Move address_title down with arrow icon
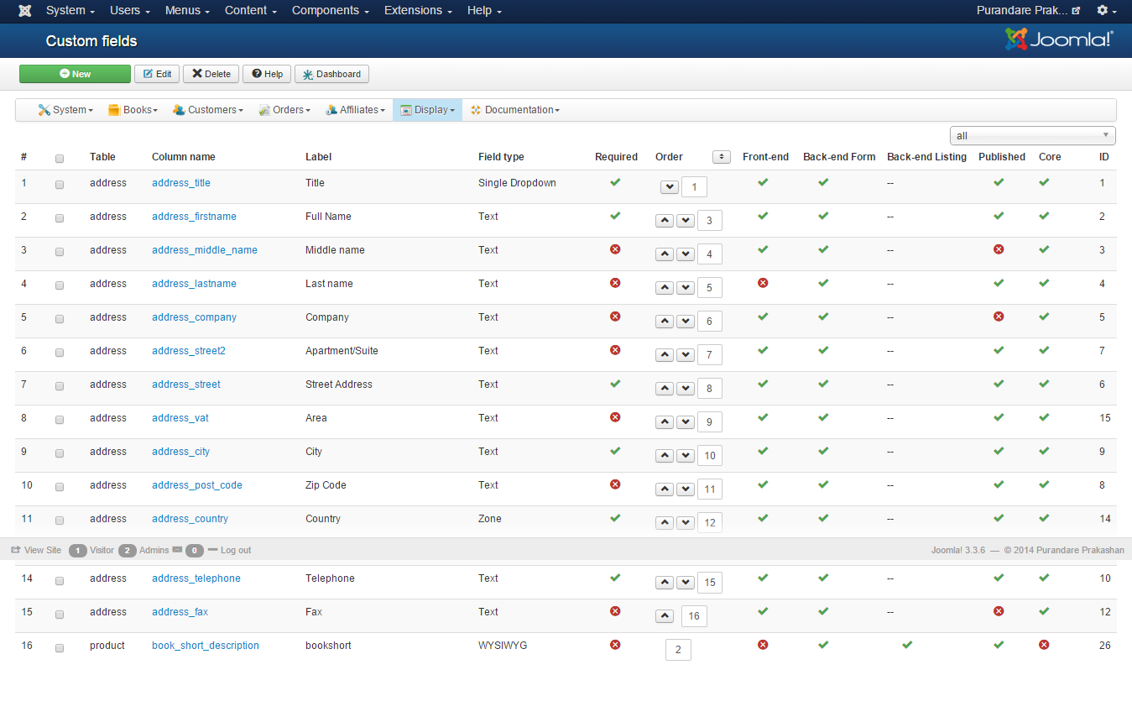1132x717 pixels. (670, 187)
